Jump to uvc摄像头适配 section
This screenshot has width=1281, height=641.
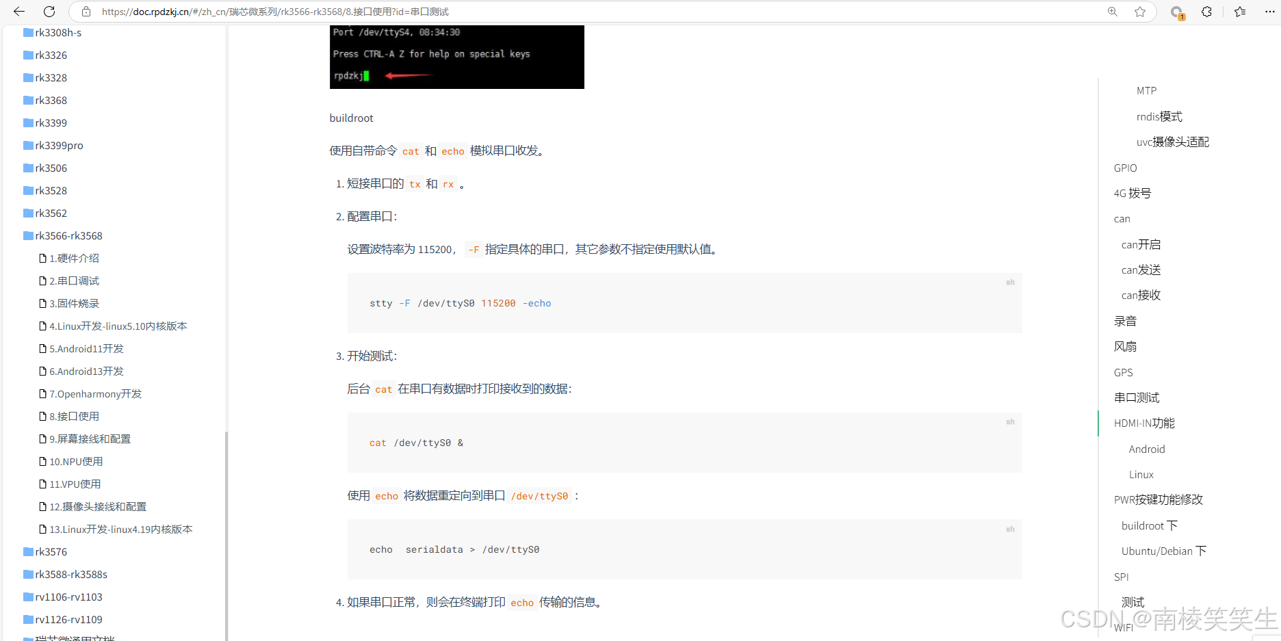1173,142
